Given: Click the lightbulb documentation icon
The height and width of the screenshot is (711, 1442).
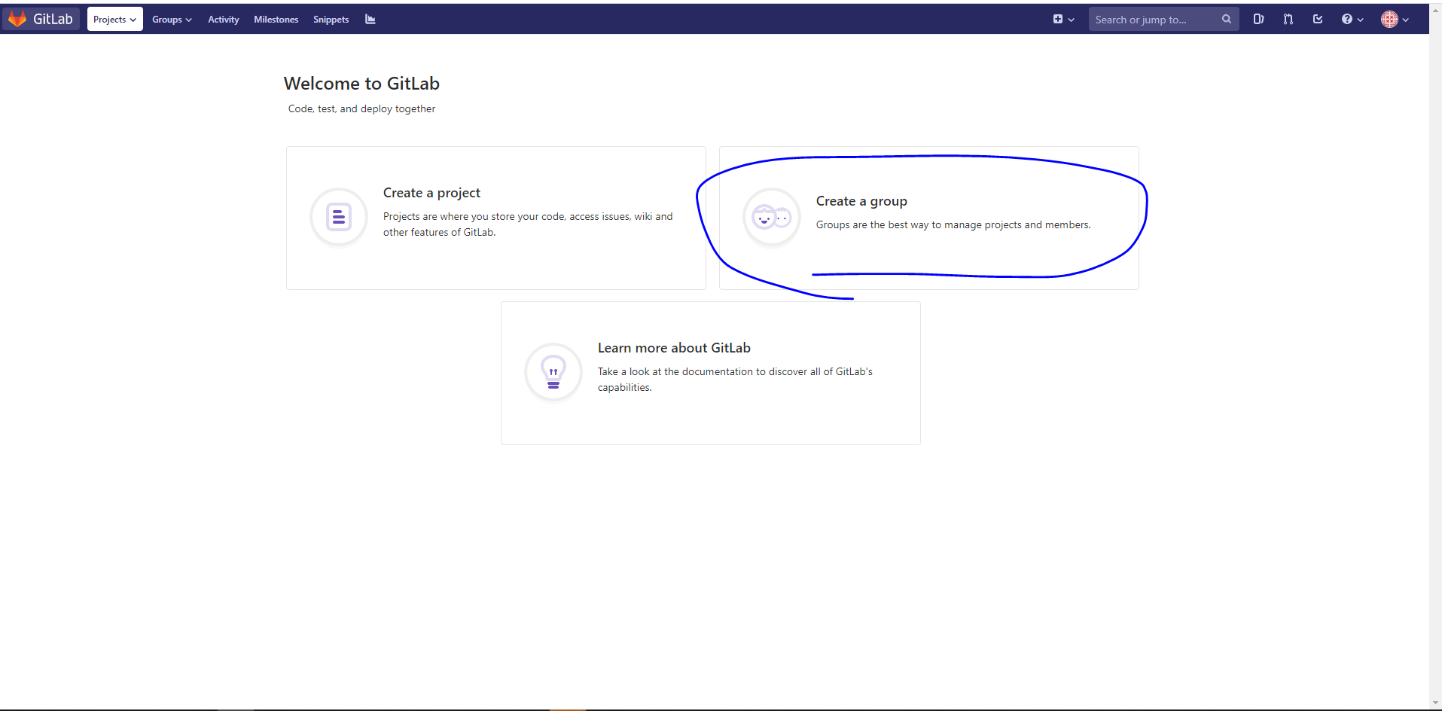Looking at the screenshot, I should [x=553, y=372].
